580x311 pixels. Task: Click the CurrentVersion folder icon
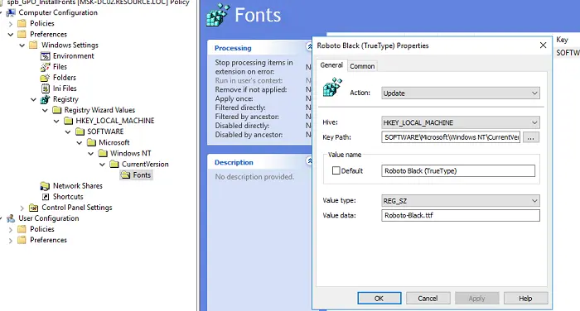(114, 164)
